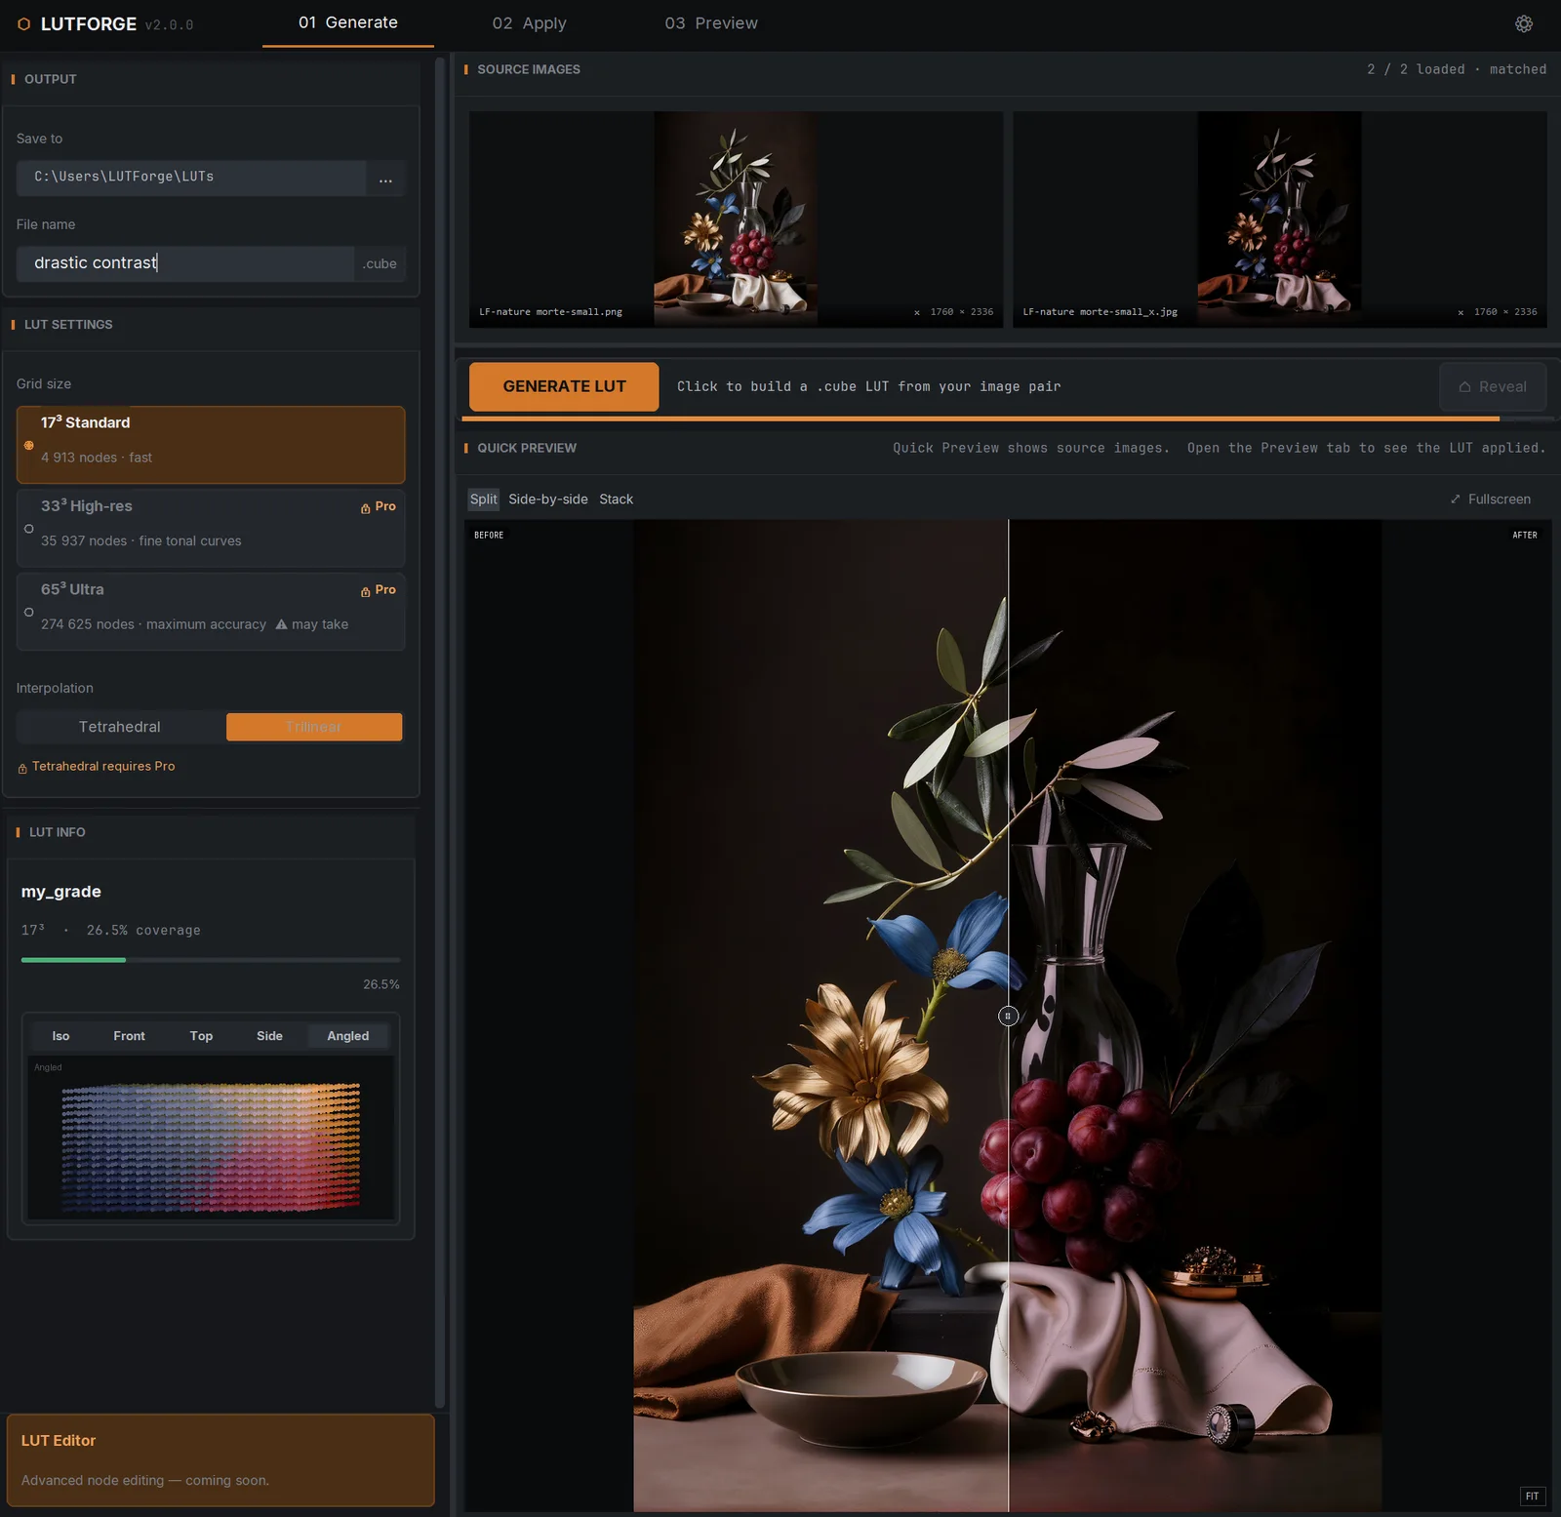Click the Save to path field
1561x1517 pixels.
pyautogui.click(x=191, y=178)
